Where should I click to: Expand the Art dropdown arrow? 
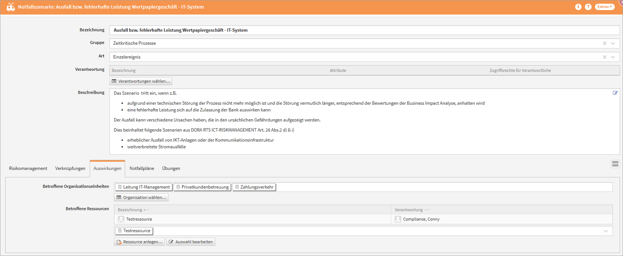(613, 57)
